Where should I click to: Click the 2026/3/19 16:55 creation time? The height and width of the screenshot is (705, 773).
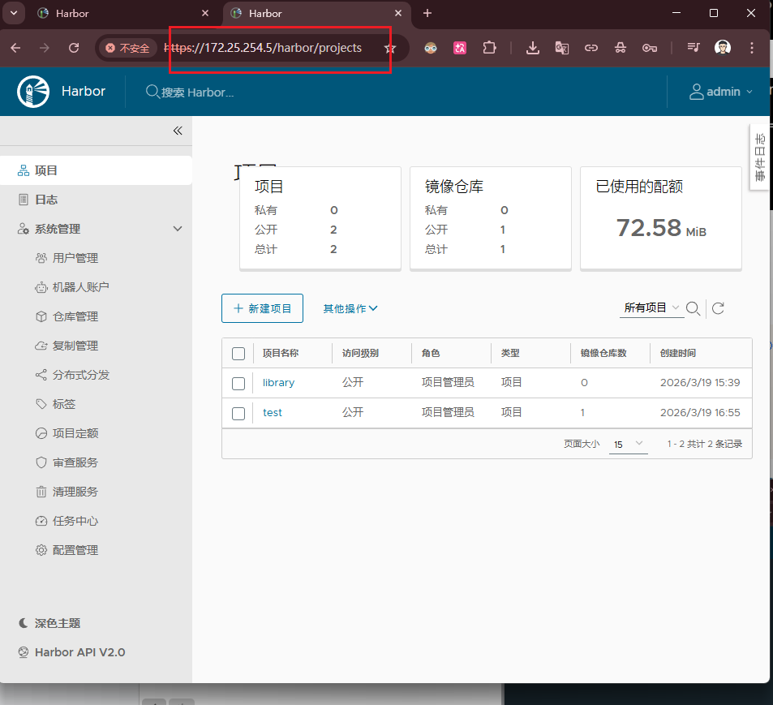pyautogui.click(x=700, y=413)
